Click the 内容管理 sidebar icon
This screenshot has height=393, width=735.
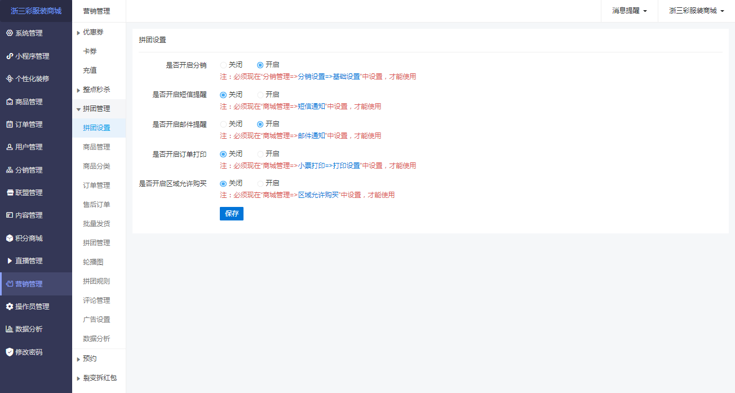(x=9, y=215)
